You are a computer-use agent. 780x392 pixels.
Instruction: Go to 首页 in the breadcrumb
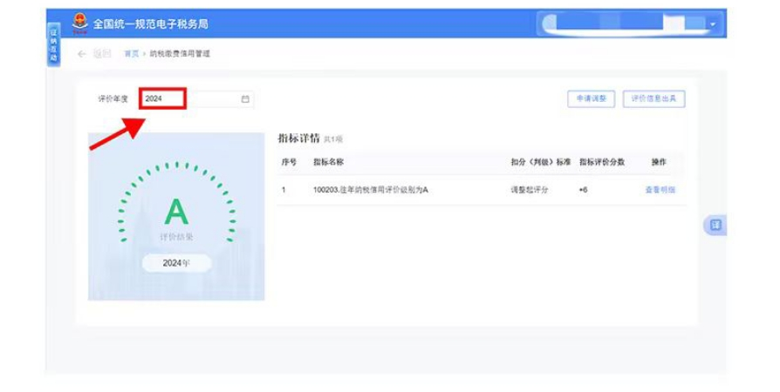pos(131,54)
